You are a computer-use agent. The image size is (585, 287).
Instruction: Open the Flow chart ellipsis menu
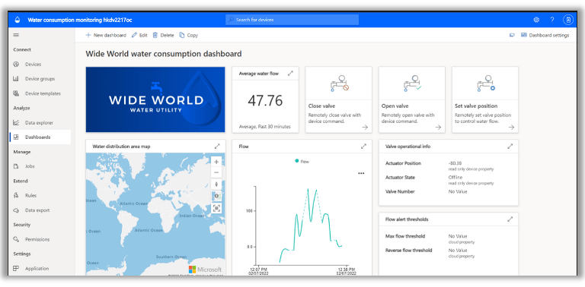tap(361, 173)
